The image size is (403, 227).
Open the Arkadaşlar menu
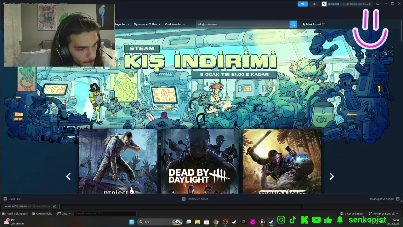point(38,4)
